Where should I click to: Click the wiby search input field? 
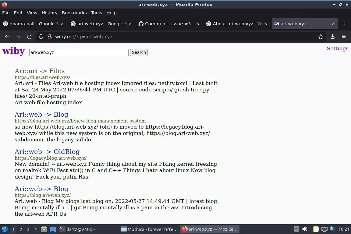(79, 52)
